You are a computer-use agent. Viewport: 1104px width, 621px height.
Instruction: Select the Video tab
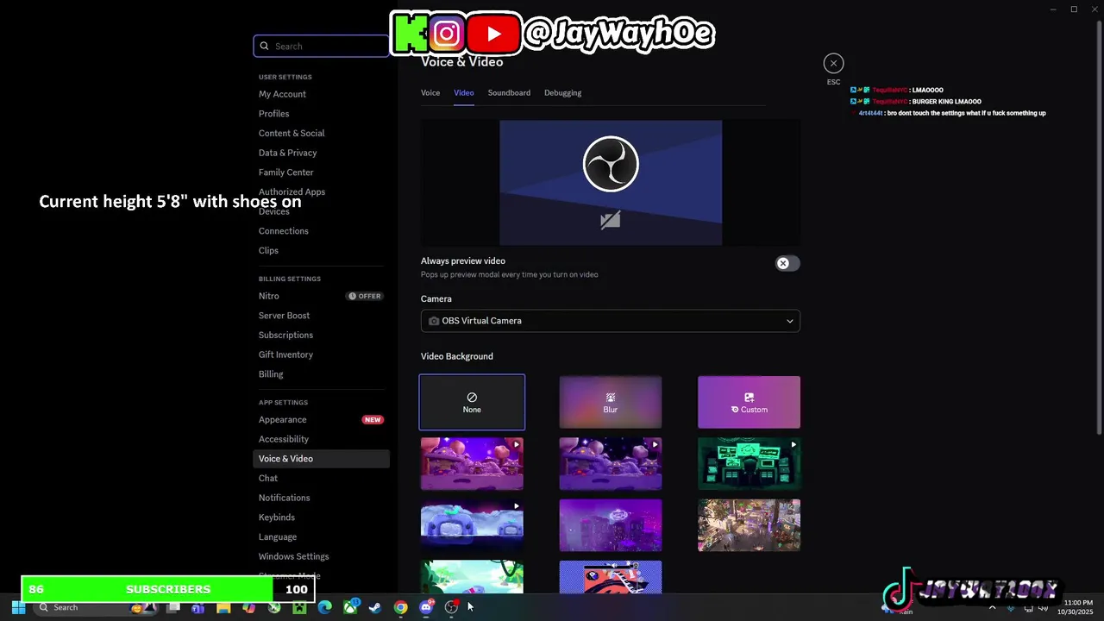click(464, 92)
